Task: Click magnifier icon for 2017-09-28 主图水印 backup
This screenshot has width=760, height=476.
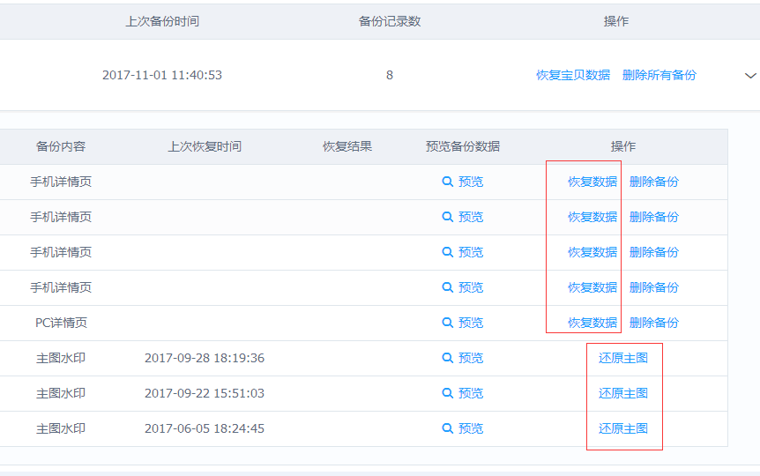Action: coord(447,358)
